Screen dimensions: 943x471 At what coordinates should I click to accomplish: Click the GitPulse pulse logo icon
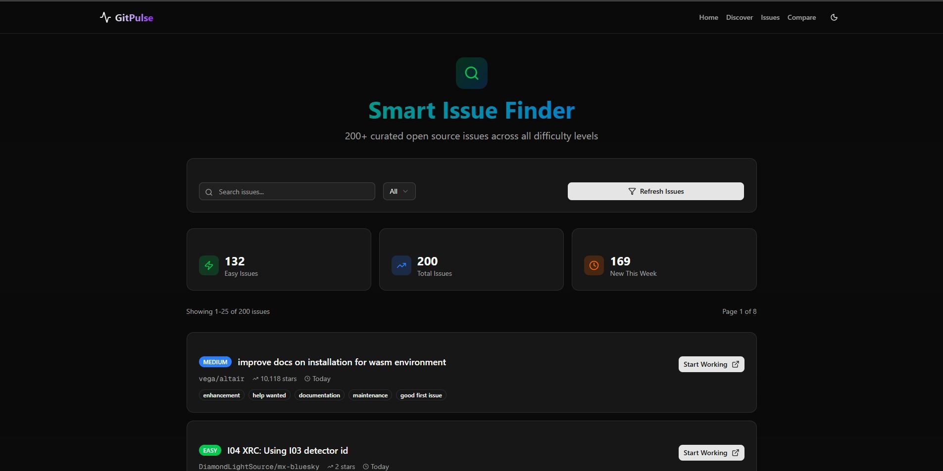pos(106,17)
